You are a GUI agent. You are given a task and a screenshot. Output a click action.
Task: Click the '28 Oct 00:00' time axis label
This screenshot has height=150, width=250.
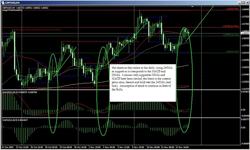coord(51,147)
